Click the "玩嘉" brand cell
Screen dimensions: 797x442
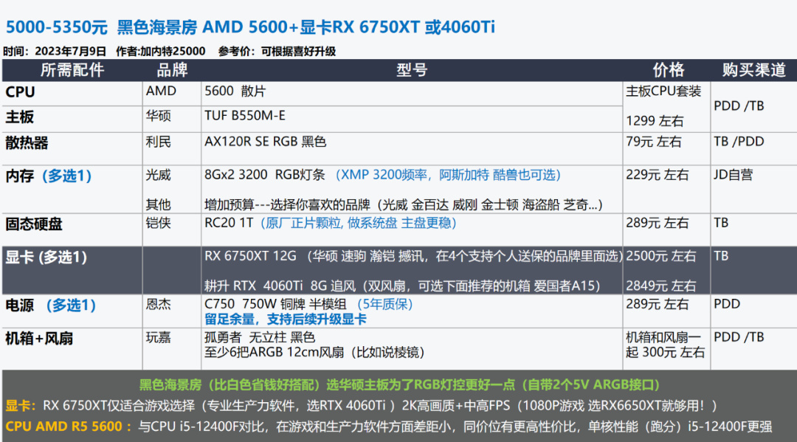point(158,337)
